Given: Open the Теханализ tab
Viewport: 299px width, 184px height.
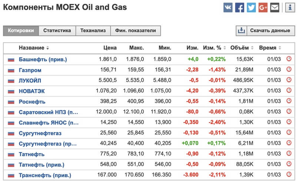Looking at the screenshot, I should [x=93, y=31].
